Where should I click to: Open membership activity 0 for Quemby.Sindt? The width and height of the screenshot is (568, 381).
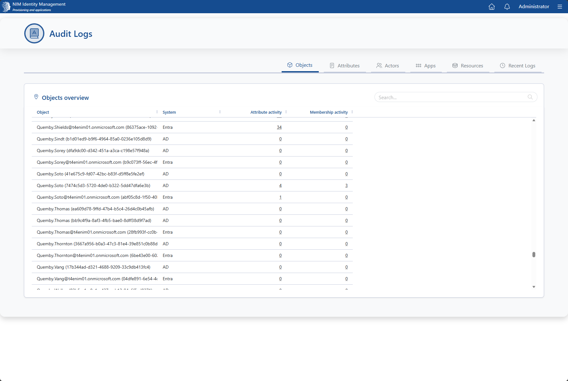coord(346,139)
